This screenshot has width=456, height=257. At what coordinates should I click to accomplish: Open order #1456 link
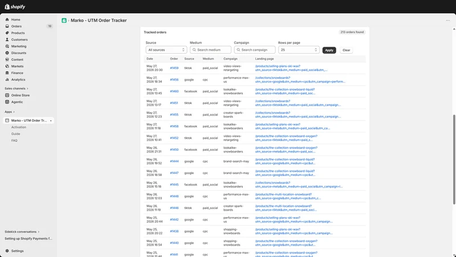pyautogui.click(x=174, y=79)
